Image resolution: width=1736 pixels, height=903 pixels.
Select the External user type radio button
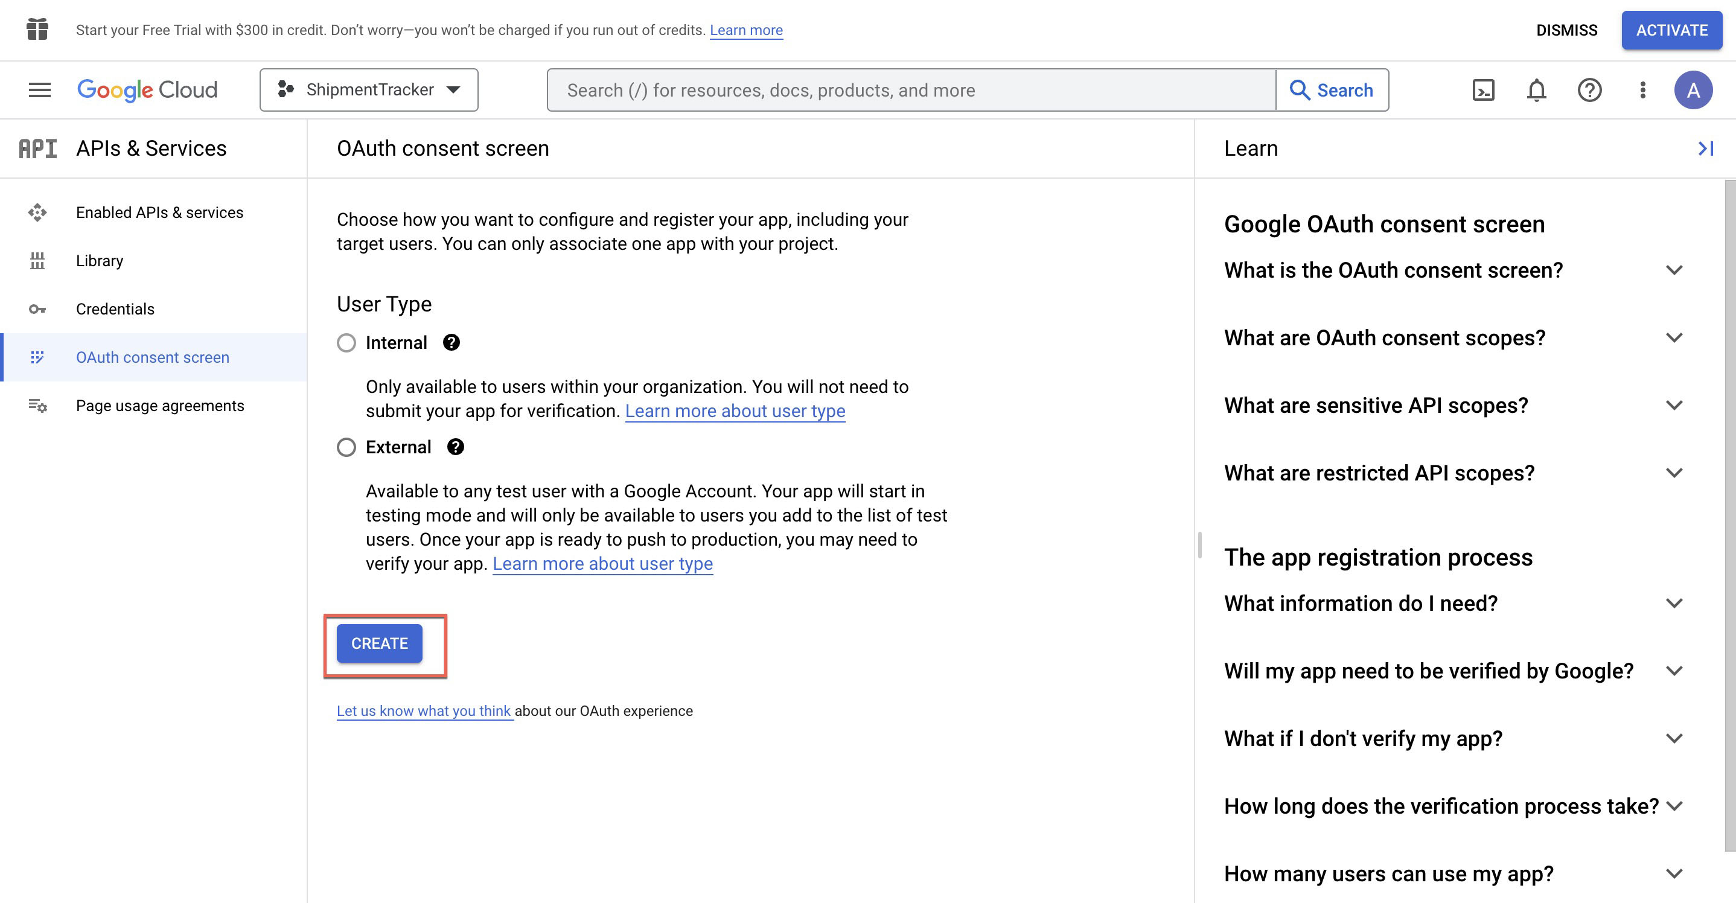[346, 447]
